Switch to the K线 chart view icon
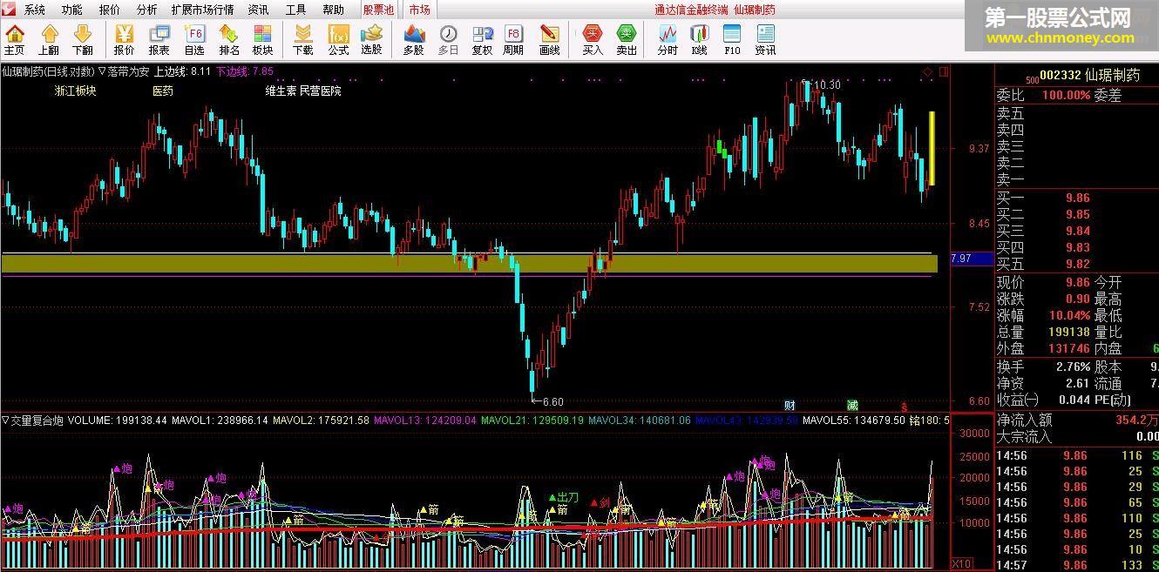This screenshot has height=572, width=1159. click(x=699, y=40)
